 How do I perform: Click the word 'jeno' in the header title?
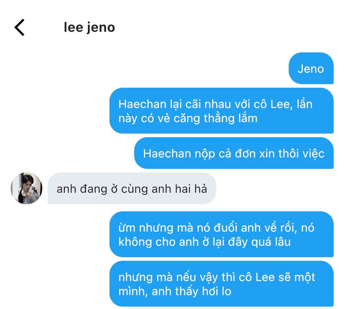pos(101,28)
